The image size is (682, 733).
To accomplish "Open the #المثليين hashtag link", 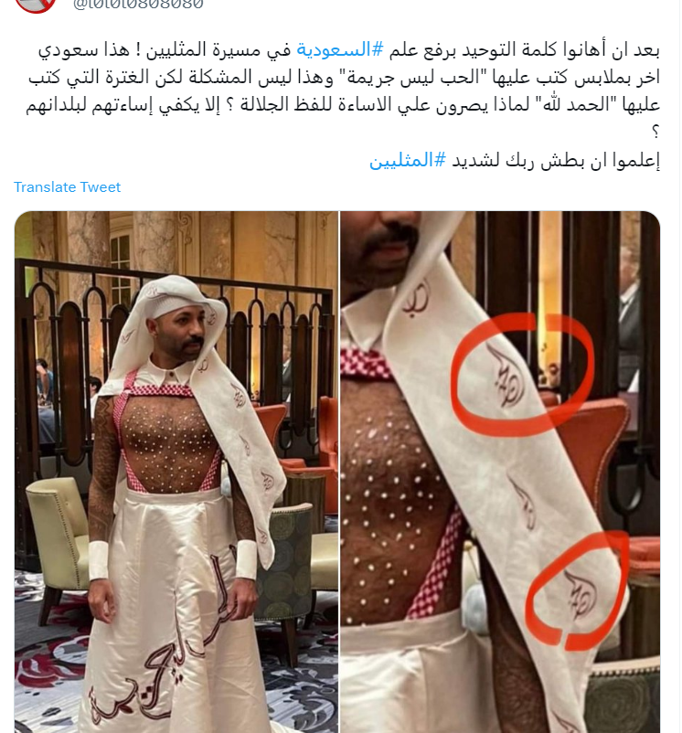I will 408,160.
